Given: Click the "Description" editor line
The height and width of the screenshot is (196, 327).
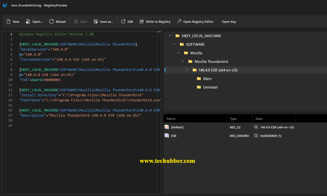Looking at the screenshot, I should tap(80, 115).
